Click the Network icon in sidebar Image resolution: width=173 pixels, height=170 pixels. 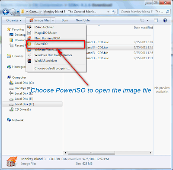[x=9, y=120]
